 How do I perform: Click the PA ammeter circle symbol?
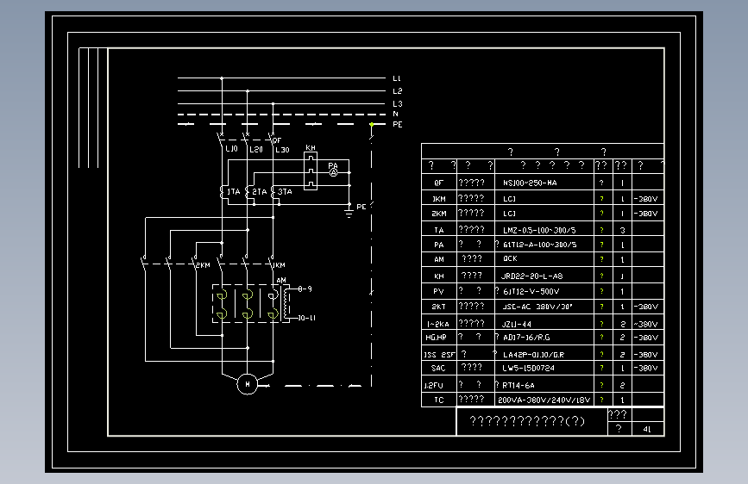pos(334,172)
